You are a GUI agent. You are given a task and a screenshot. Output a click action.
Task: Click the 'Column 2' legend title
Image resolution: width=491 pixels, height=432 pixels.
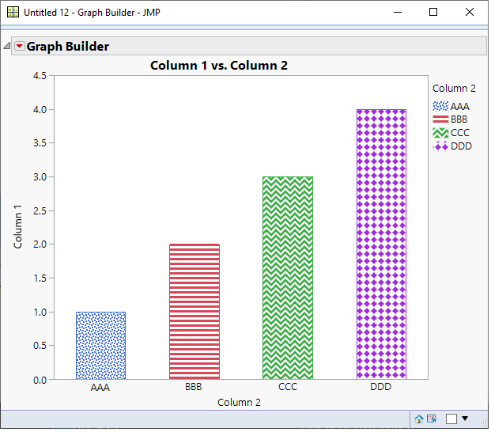point(454,89)
